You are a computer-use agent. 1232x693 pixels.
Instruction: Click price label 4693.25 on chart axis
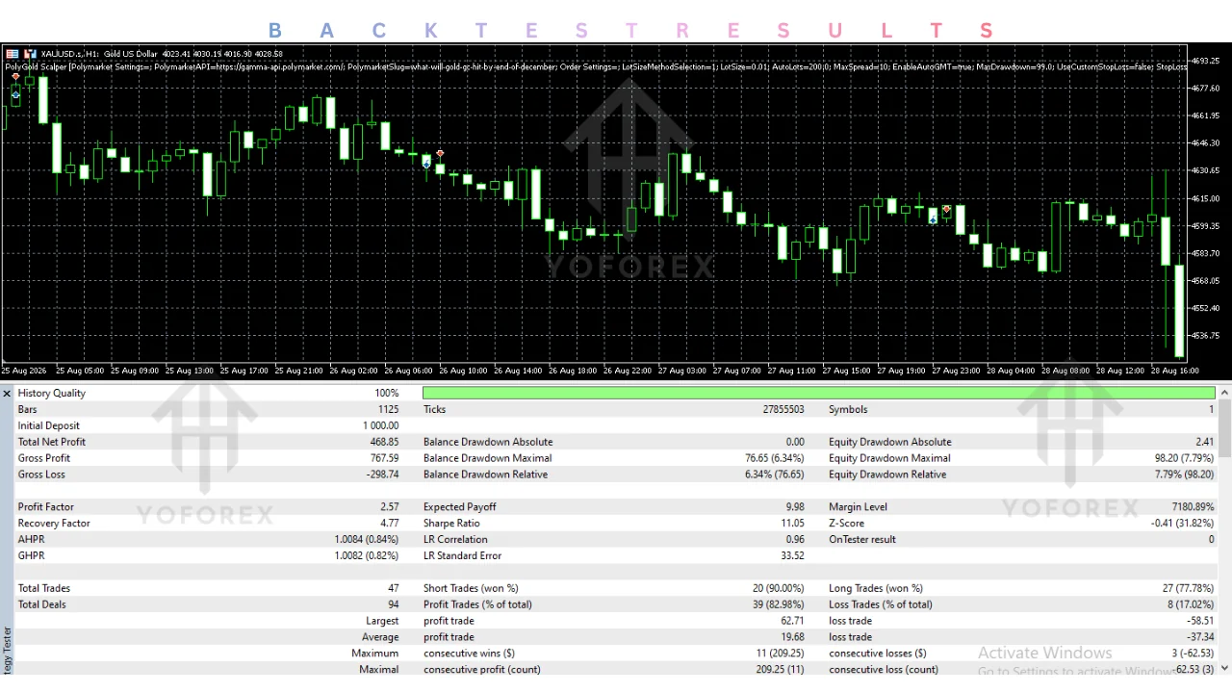(x=1207, y=61)
